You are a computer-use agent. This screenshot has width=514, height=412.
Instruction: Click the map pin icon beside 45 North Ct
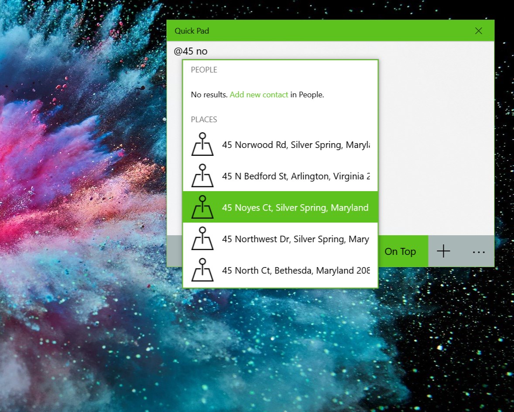[202, 270]
